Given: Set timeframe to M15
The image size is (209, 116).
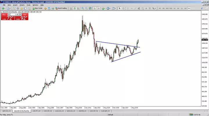Looking at the screenshot, I should click(167, 8).
